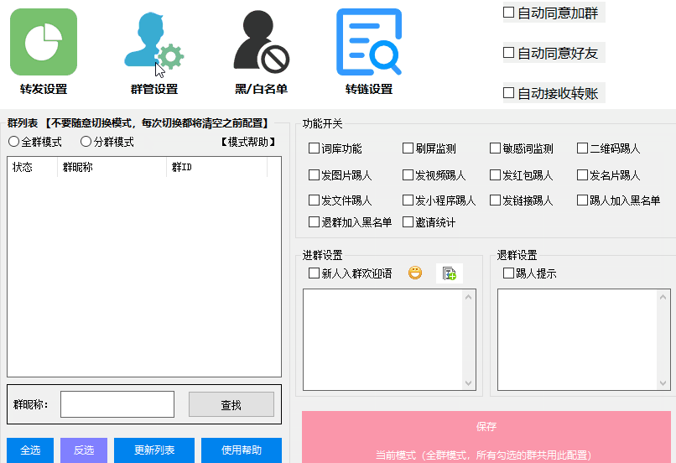Viewport: 676px width, 463px height.
Task: Click the insert file icon beside emoji
Action: click(x=449, y=273)
